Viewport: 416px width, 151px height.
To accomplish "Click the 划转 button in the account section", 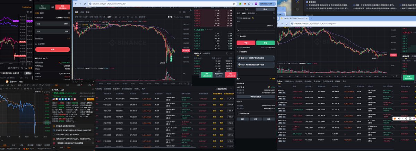I will point(243,119).
